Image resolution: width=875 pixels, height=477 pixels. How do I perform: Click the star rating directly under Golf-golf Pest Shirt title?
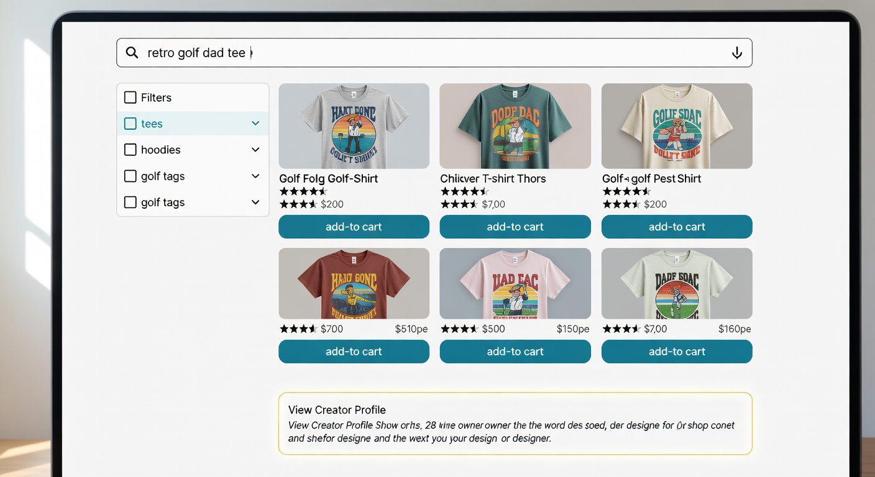[626, 191]
